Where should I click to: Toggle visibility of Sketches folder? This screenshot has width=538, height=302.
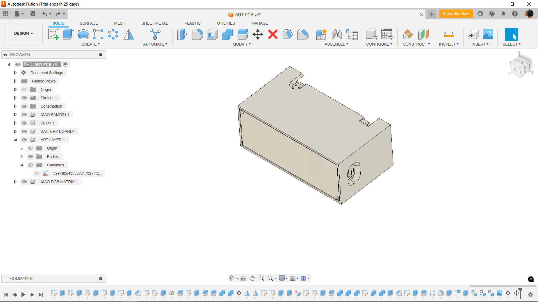coord(24,98)
